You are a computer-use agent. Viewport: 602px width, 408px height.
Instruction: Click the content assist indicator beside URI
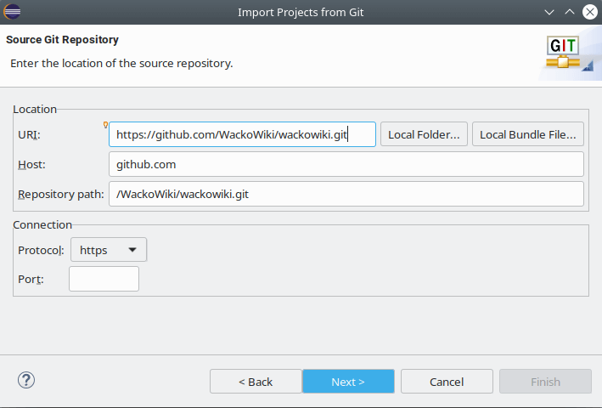click(105, 125)
